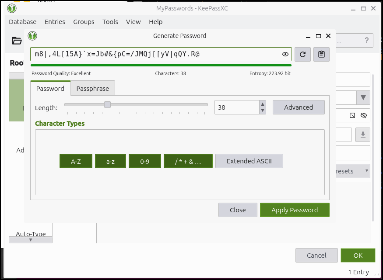Show the generated password with the eye icon
Image resolution: width=383 pixels, height=280 pixels.
point(286,54)
